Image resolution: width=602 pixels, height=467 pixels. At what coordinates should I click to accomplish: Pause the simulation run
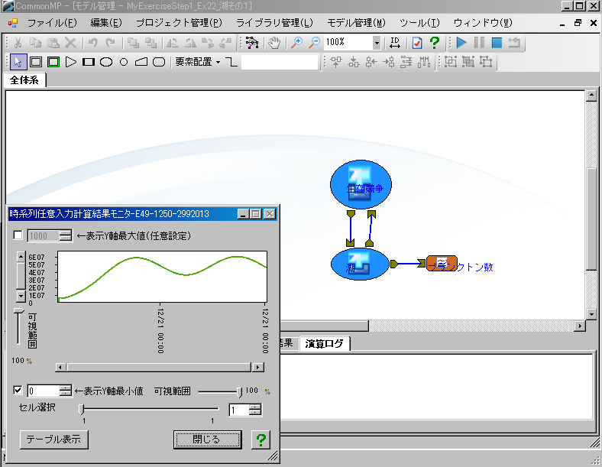[x=479, y=43]
